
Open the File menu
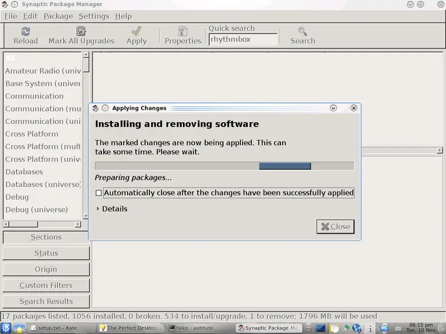[11, 16]
